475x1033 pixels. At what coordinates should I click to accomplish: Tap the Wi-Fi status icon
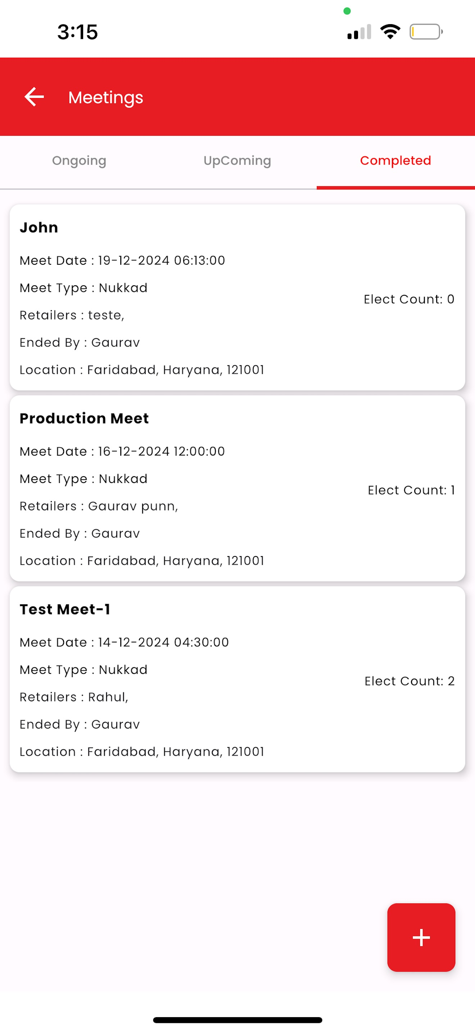(390, 32)
